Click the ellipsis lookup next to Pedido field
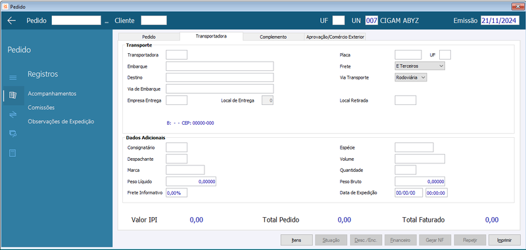 tap(107, 21)
